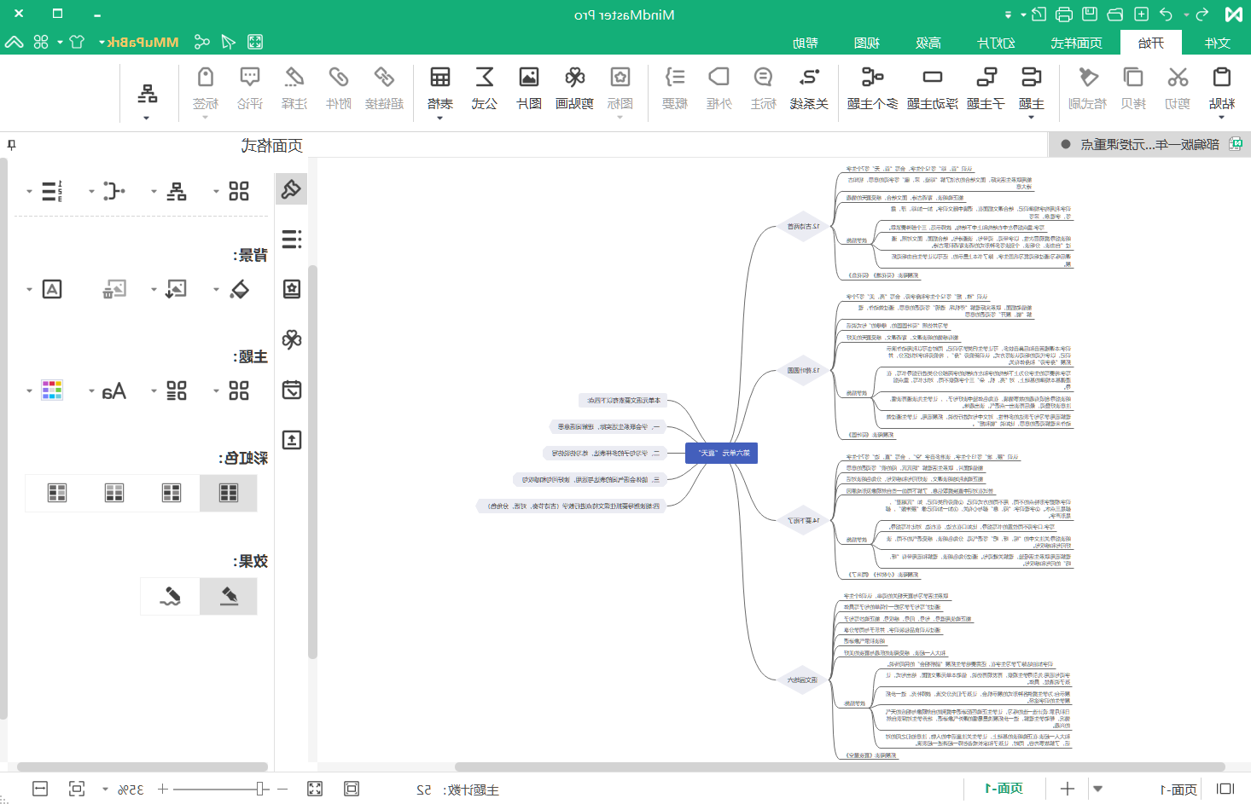Click the Copy (拷贝) icon

pos(1133,78)
